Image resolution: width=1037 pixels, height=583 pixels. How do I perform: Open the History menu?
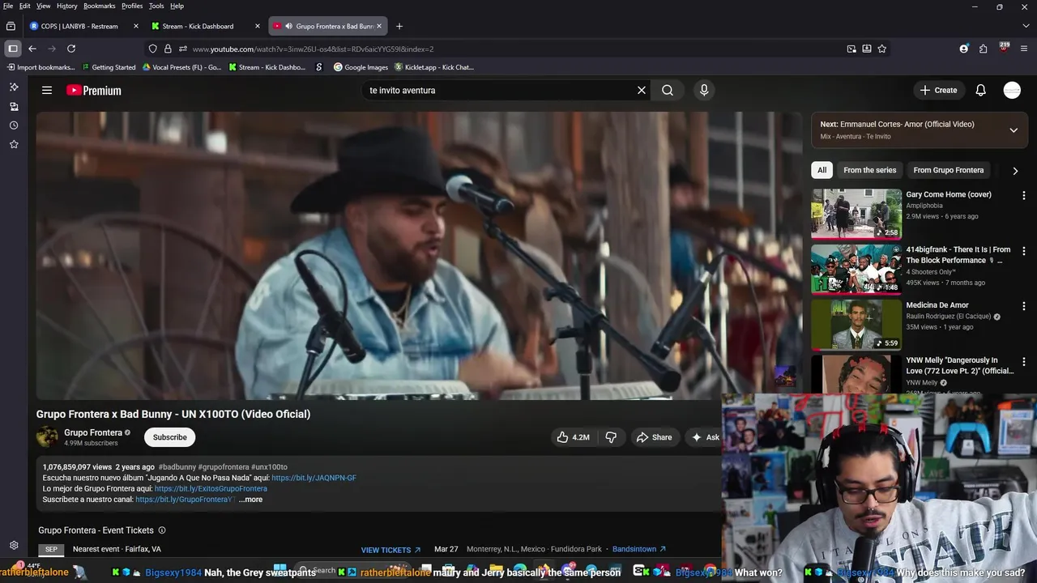click(x=66, y=6)
